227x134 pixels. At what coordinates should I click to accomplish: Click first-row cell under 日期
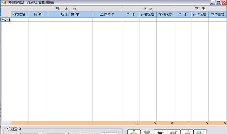[38, 19]
